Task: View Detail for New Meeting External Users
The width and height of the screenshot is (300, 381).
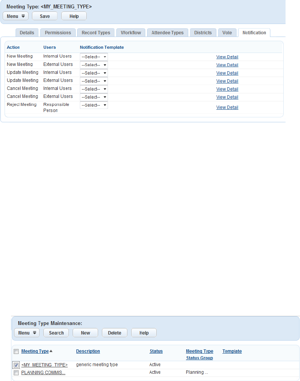Action: pyautogui.click(x=227, y=65)
